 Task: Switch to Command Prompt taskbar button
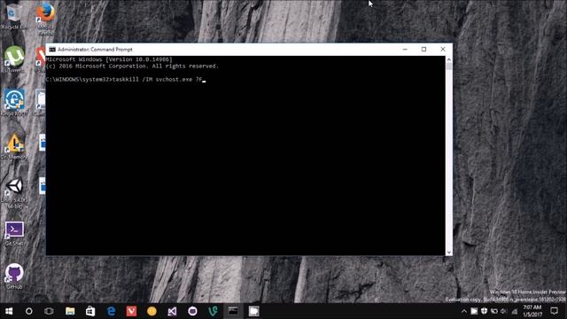(x=233, y=311)
